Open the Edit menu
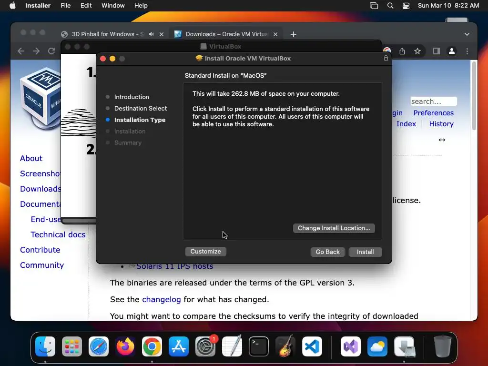This screenshot has height=366, width=488. pos(86,6)
